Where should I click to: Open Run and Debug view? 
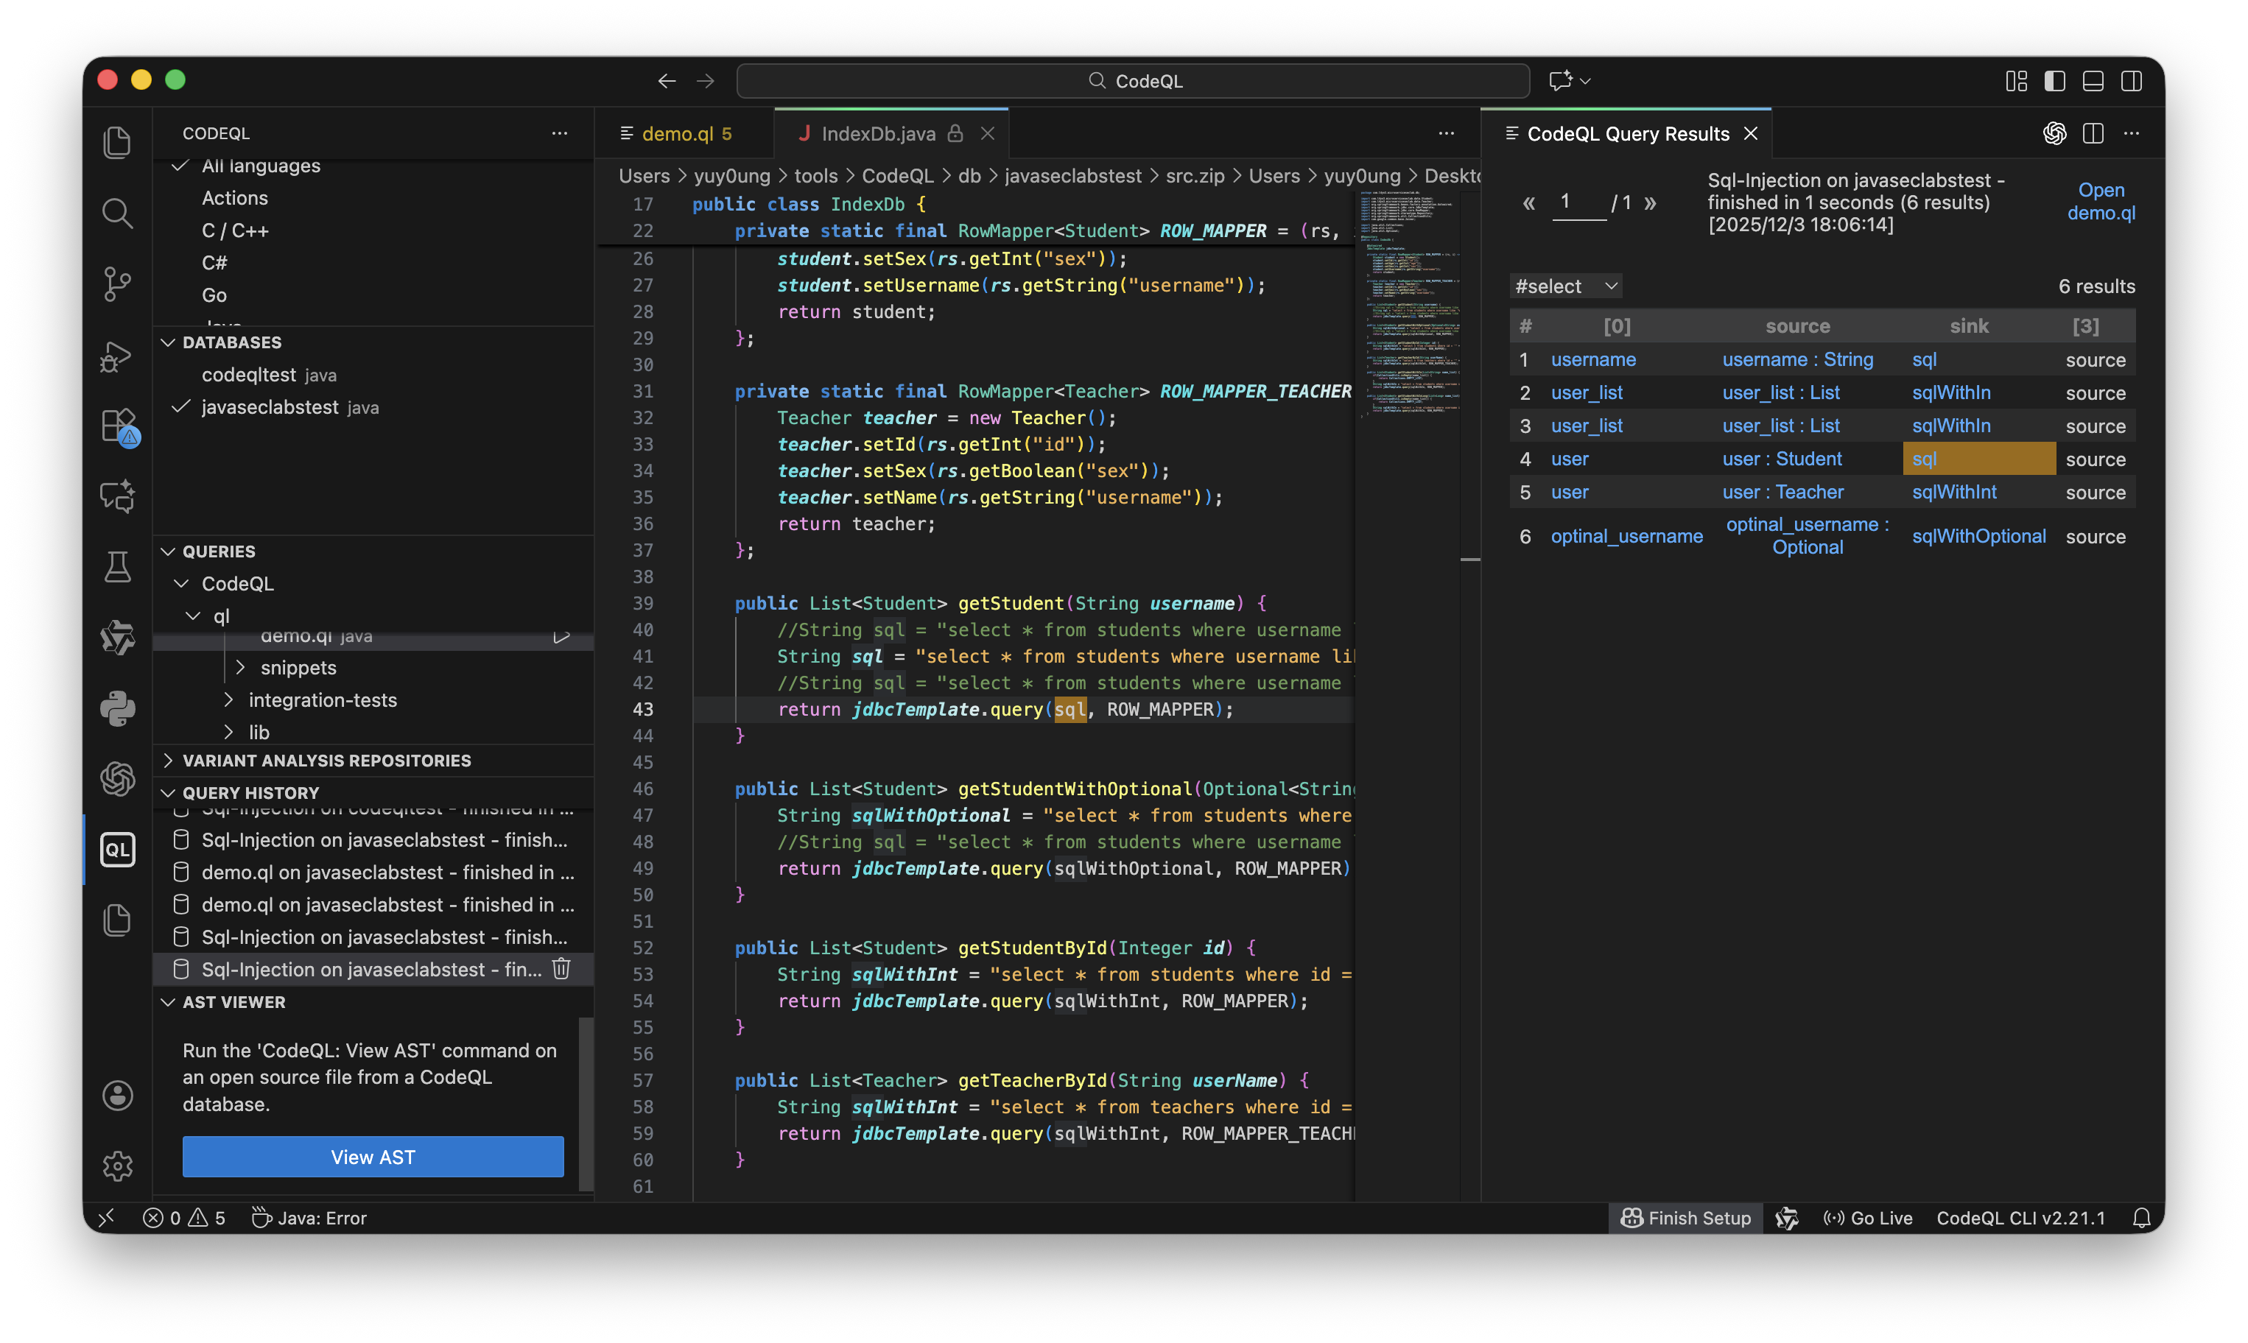coord(118,356)
